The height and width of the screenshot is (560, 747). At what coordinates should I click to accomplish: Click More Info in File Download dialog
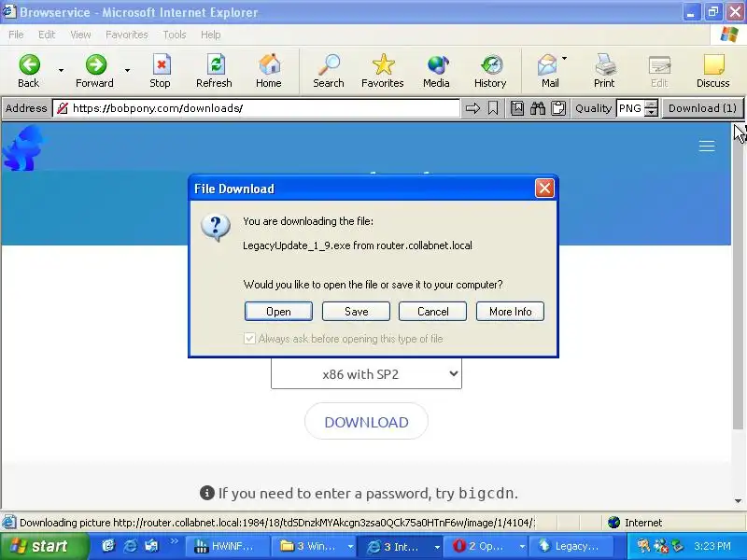click(510, 312)
